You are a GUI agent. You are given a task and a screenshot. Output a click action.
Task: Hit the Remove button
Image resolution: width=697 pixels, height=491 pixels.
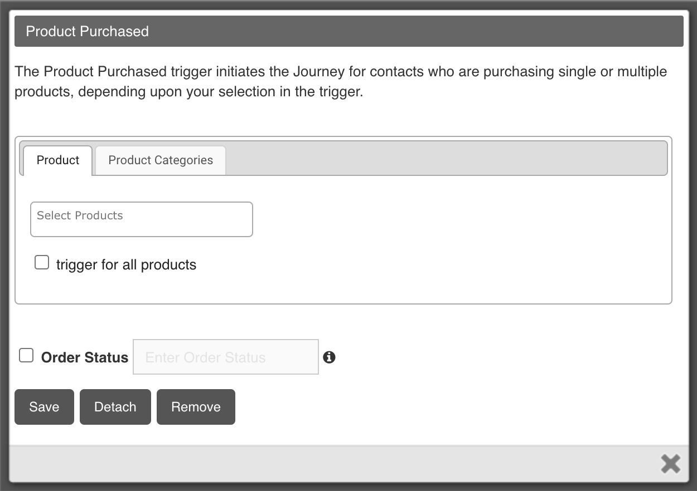click(196, 407)
